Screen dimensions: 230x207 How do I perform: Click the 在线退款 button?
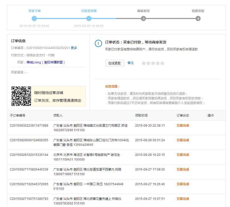115,63
